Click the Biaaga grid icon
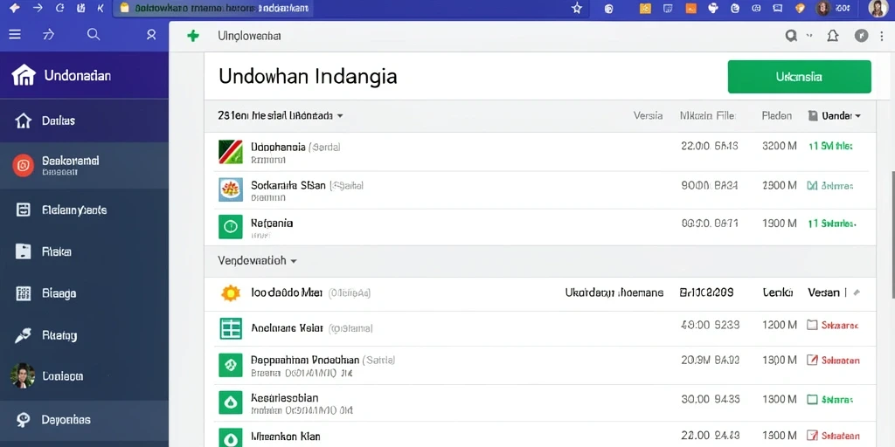Viewport: 895px width, 447px height. pos(23,293)
